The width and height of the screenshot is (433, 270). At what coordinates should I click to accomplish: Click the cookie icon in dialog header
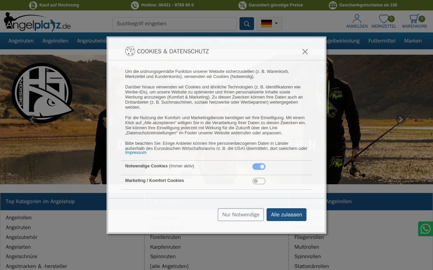pos(130,51)
